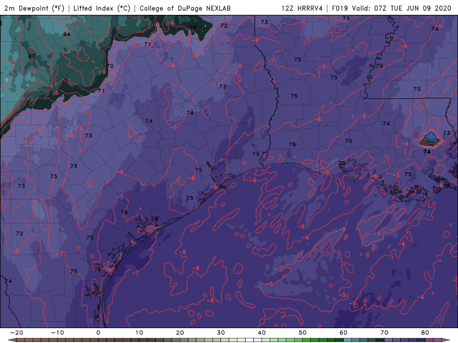Click the 70 label on the color scale
This screenshot has width=458, height=343.
[384, 333]
